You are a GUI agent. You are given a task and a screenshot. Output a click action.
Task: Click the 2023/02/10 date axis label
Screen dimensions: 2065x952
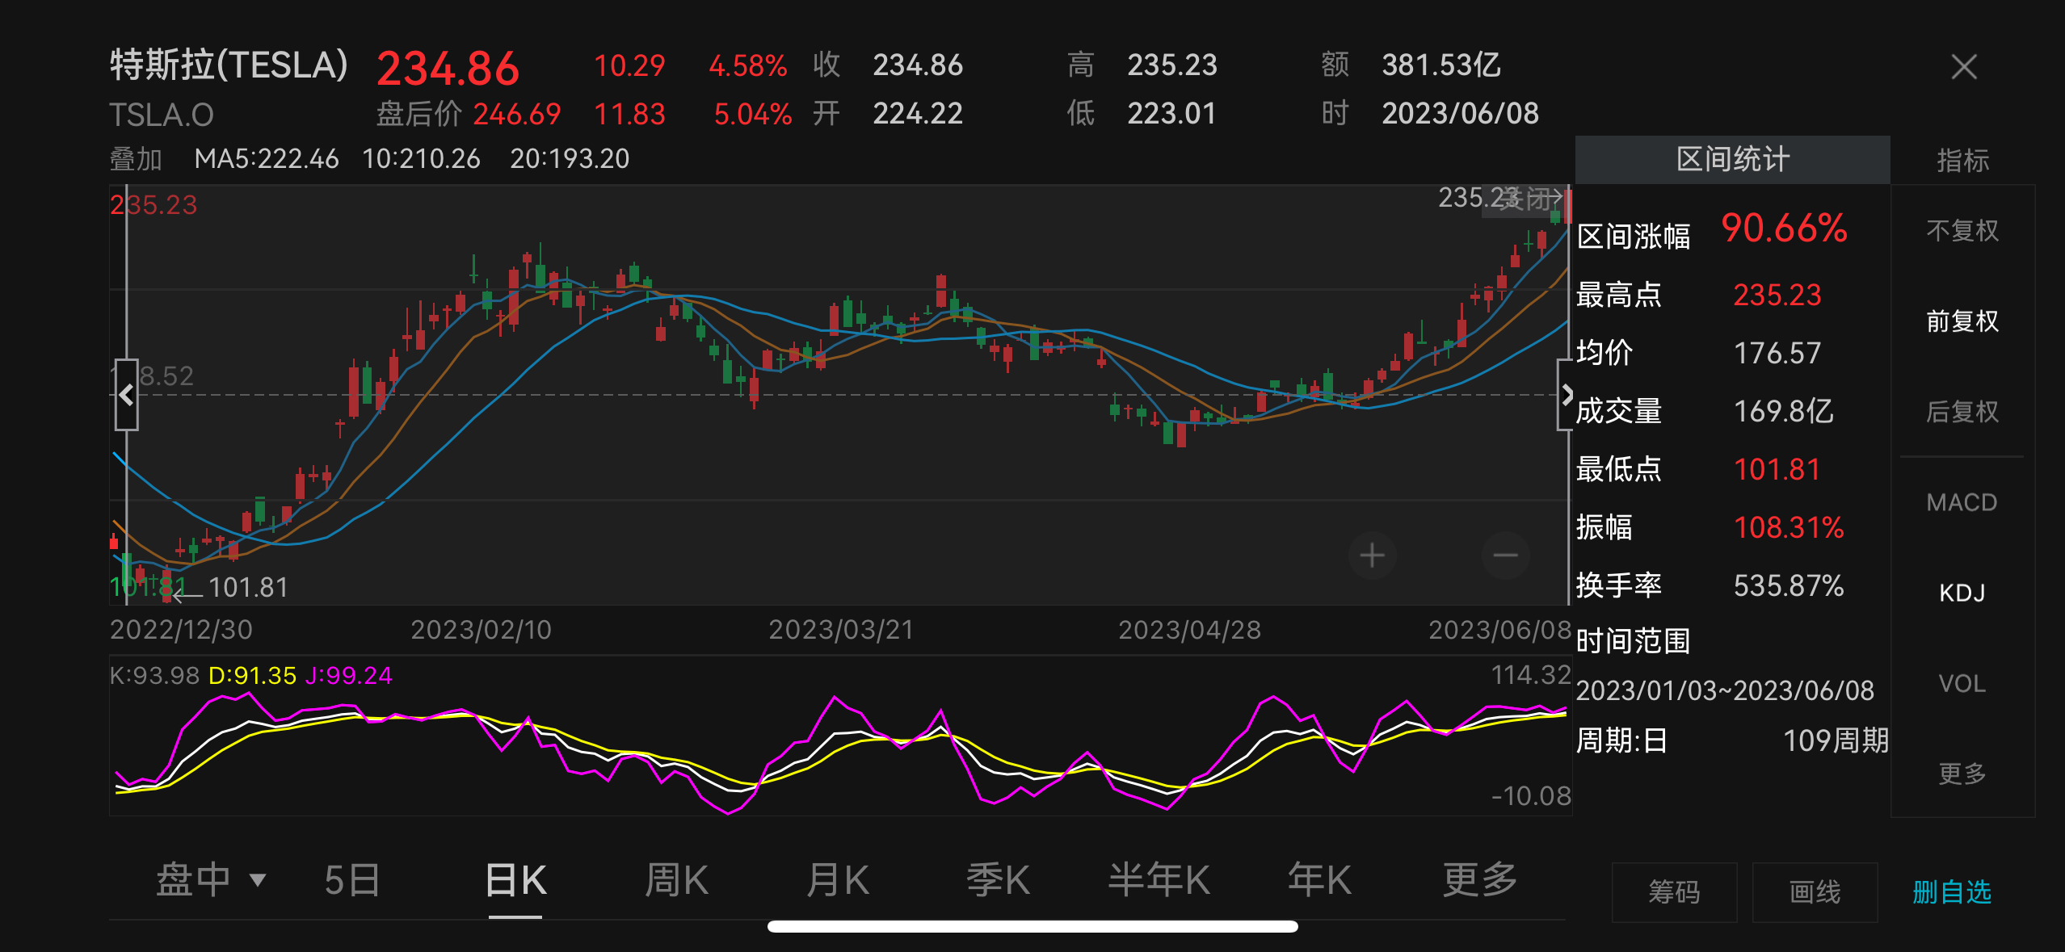click(481, 630)
